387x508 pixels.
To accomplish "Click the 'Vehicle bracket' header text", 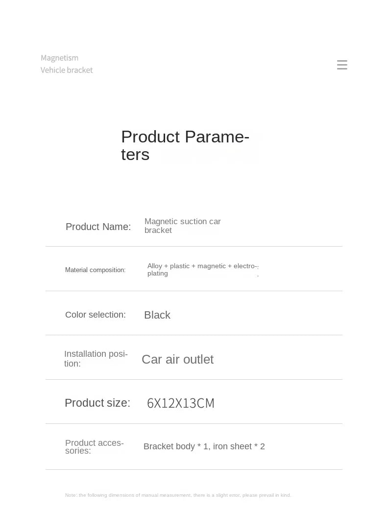I will point(67,70).
